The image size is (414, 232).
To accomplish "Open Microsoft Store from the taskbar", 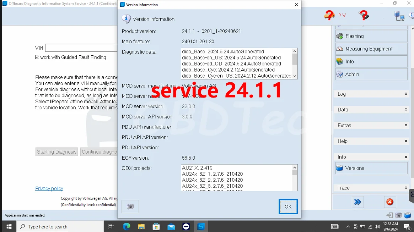I will click(x=156, y=226).
